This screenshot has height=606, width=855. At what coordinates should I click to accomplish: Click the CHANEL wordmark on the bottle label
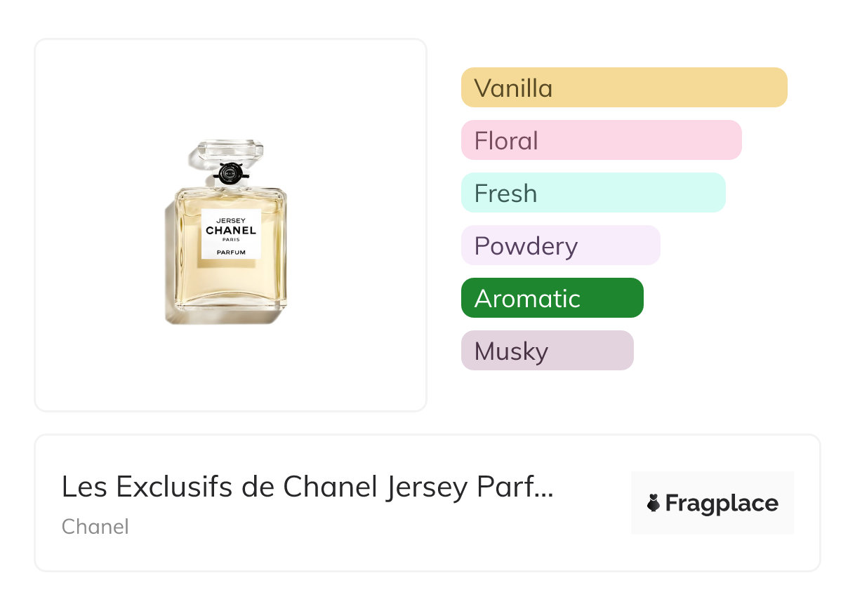point(231,231)
